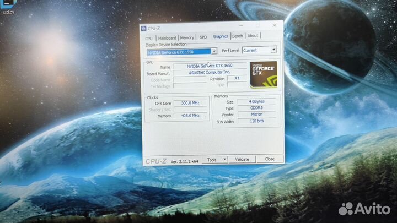Select the ssd.py desktop file icon

coord(8,7)
